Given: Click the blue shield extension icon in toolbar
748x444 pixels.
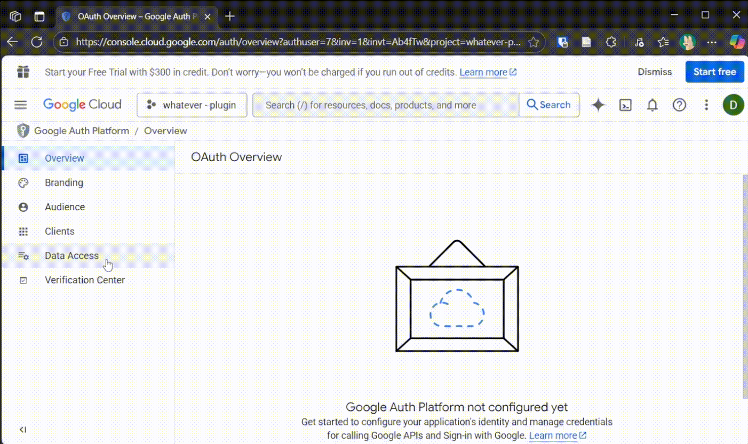Looking at the screenshot, I should pos(562,42).
